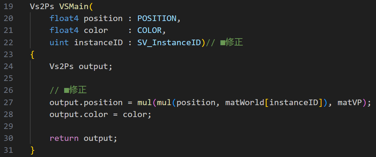This screenshot has width=376, height=157.
Task: Click instanceID inside the square brackets
Action: 295,102
